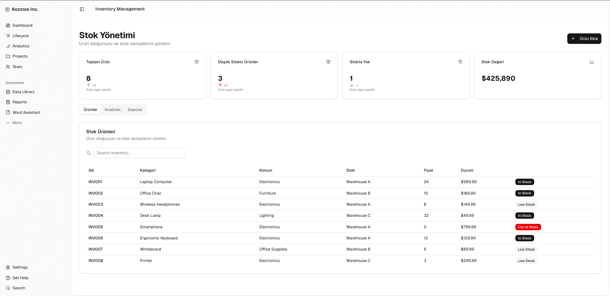Focus the Search inventory field
The width and height of the screenshot is (610, 296).
[139, 153]
